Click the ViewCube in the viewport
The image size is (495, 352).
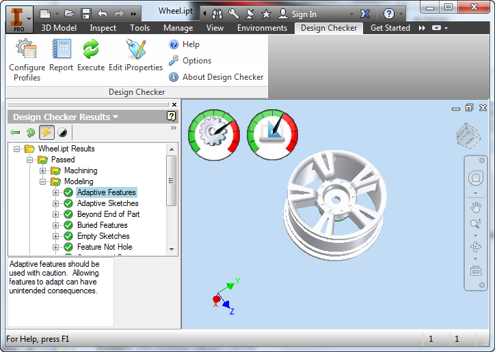click(468, 135)
